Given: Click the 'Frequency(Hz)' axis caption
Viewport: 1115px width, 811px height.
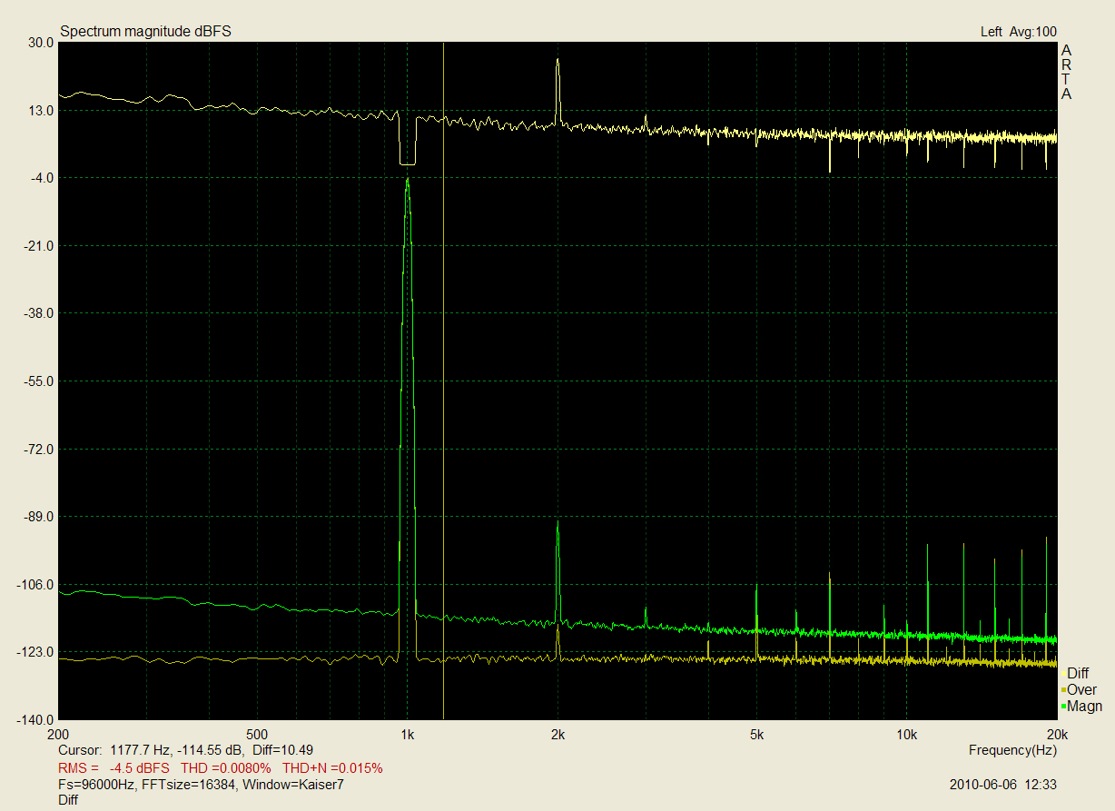Looking at the screenshot, I should pyautogui.click(x=1013, y=750).
